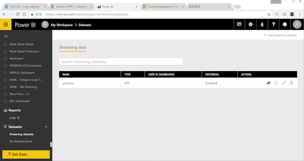Open API info for yuwzho dataset
This screenshot has height=161, width=304.
click(276, 83)
